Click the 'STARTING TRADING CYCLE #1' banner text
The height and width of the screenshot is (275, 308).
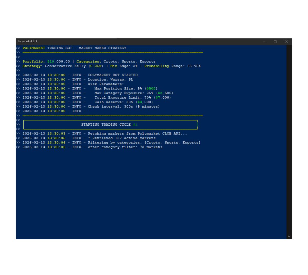pos(109,125)
